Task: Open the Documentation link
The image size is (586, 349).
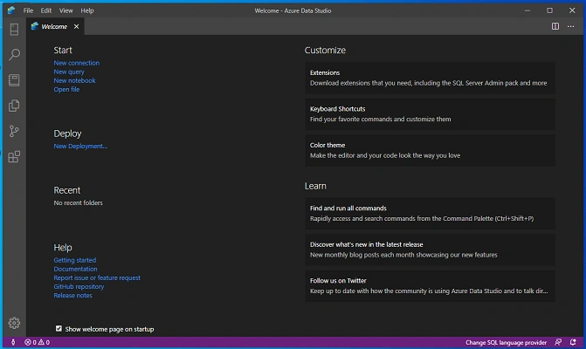Action: (x=75, y=269)
